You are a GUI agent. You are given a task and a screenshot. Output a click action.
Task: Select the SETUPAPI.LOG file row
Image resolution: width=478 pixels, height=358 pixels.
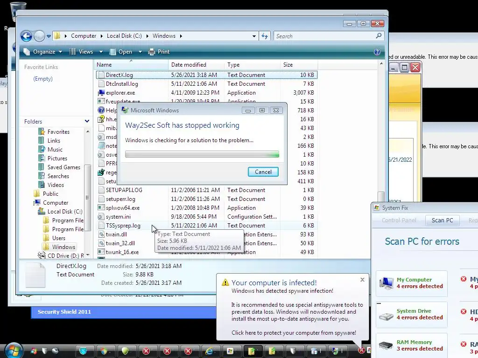pyautogui.click(x=207, y=190)
